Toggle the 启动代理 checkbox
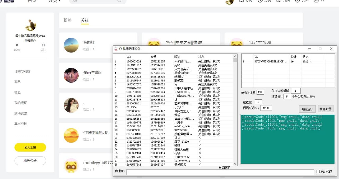This screenshot has width=339, height=179. tap(318, 172)
